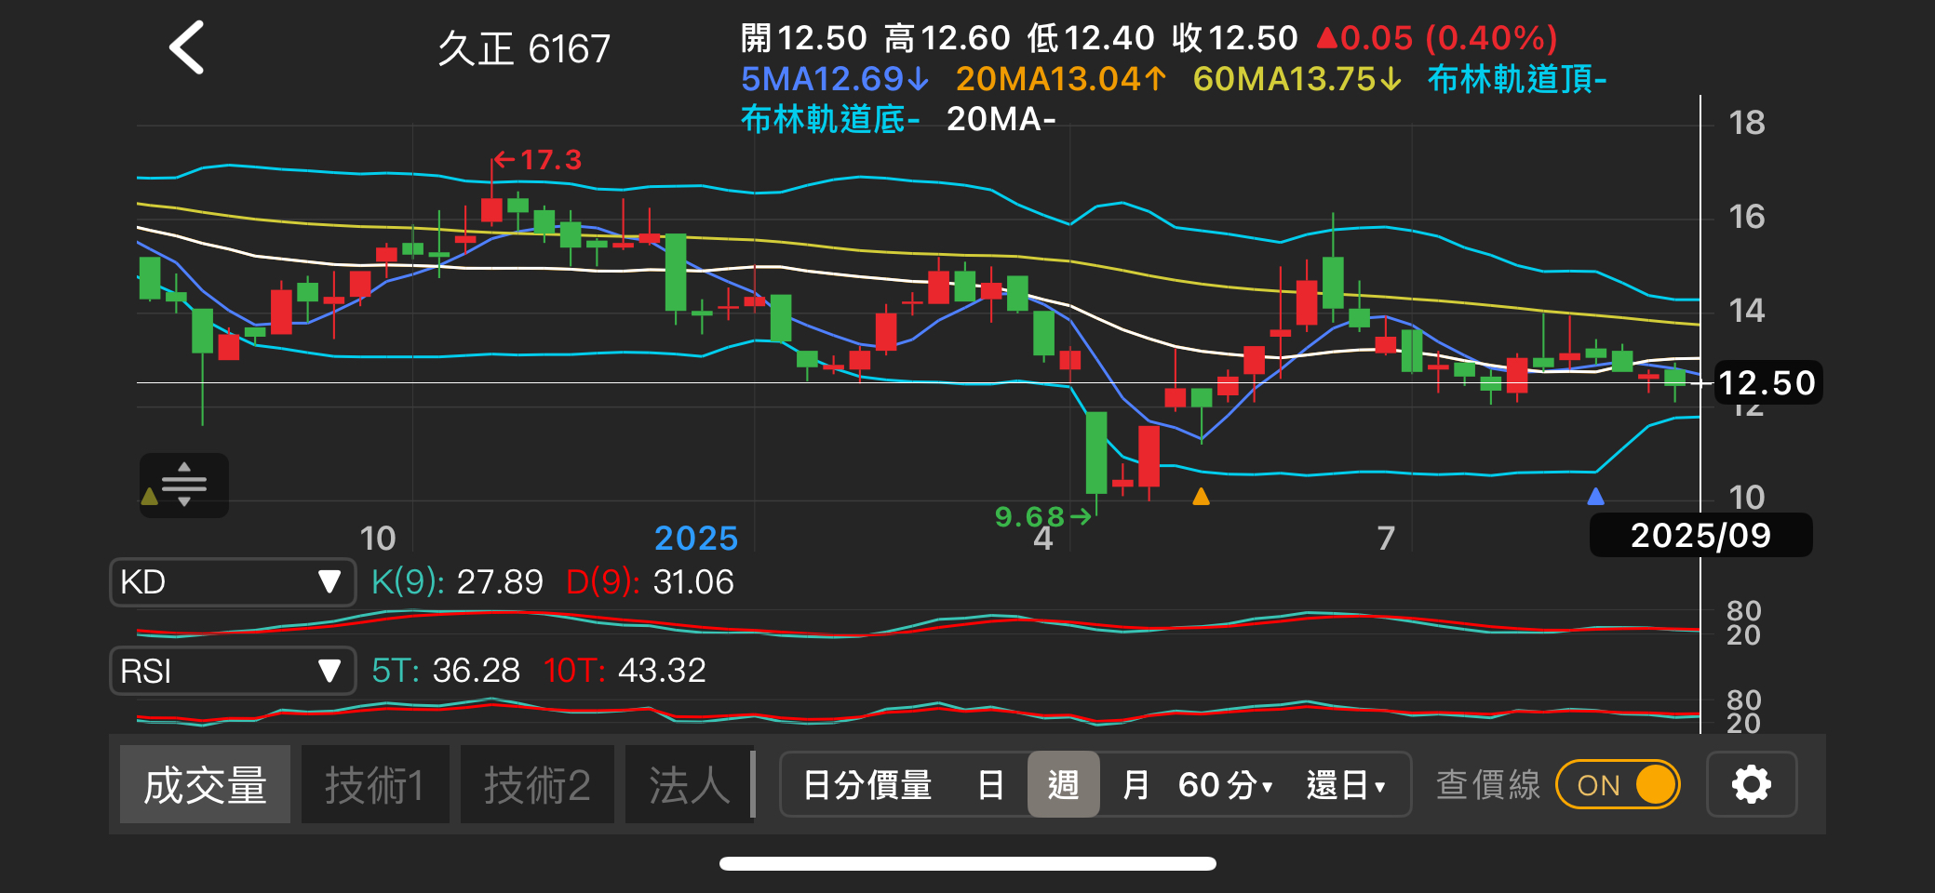Tap the 2025/09 date tag
1935x893 pixels.
click(x=1700, y=535)
